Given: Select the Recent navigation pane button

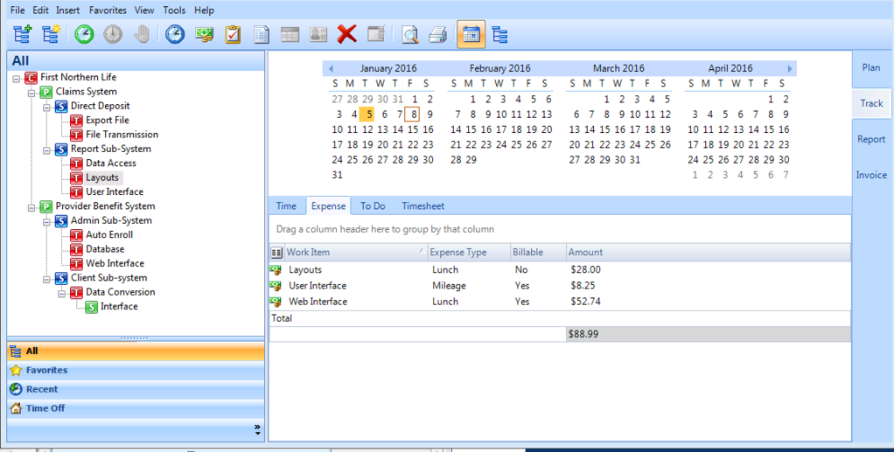Looking at the screenshot, I should pos(136,389).
